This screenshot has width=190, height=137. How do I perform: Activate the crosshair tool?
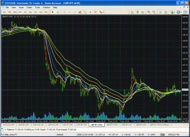58,12
